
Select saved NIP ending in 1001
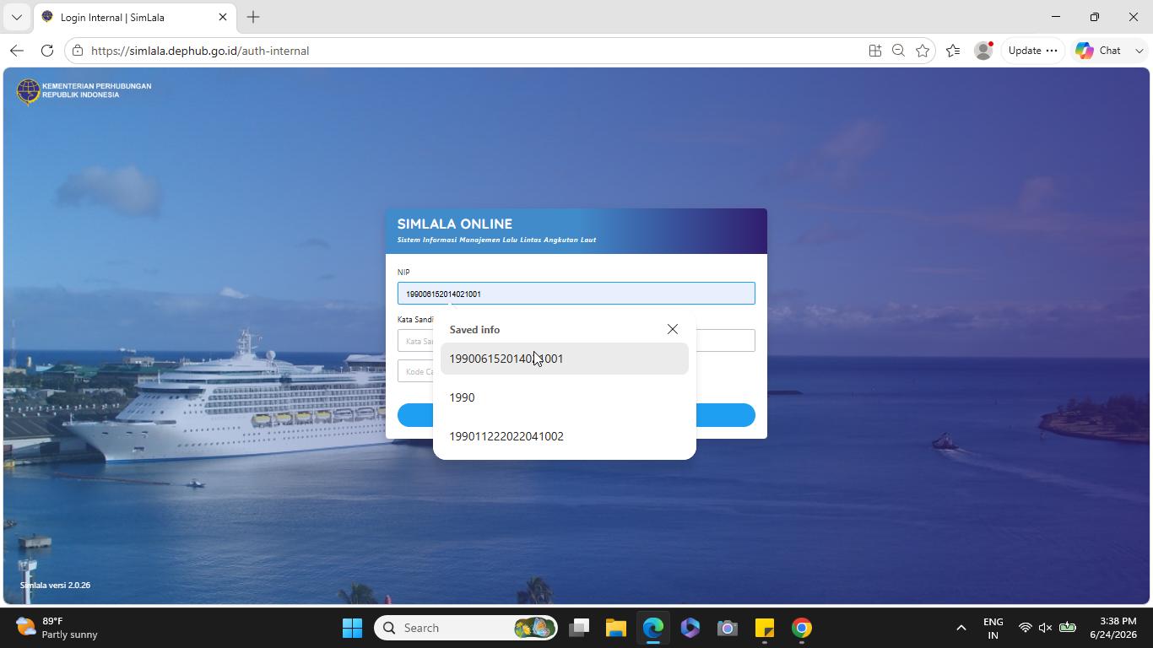point(565,359)
